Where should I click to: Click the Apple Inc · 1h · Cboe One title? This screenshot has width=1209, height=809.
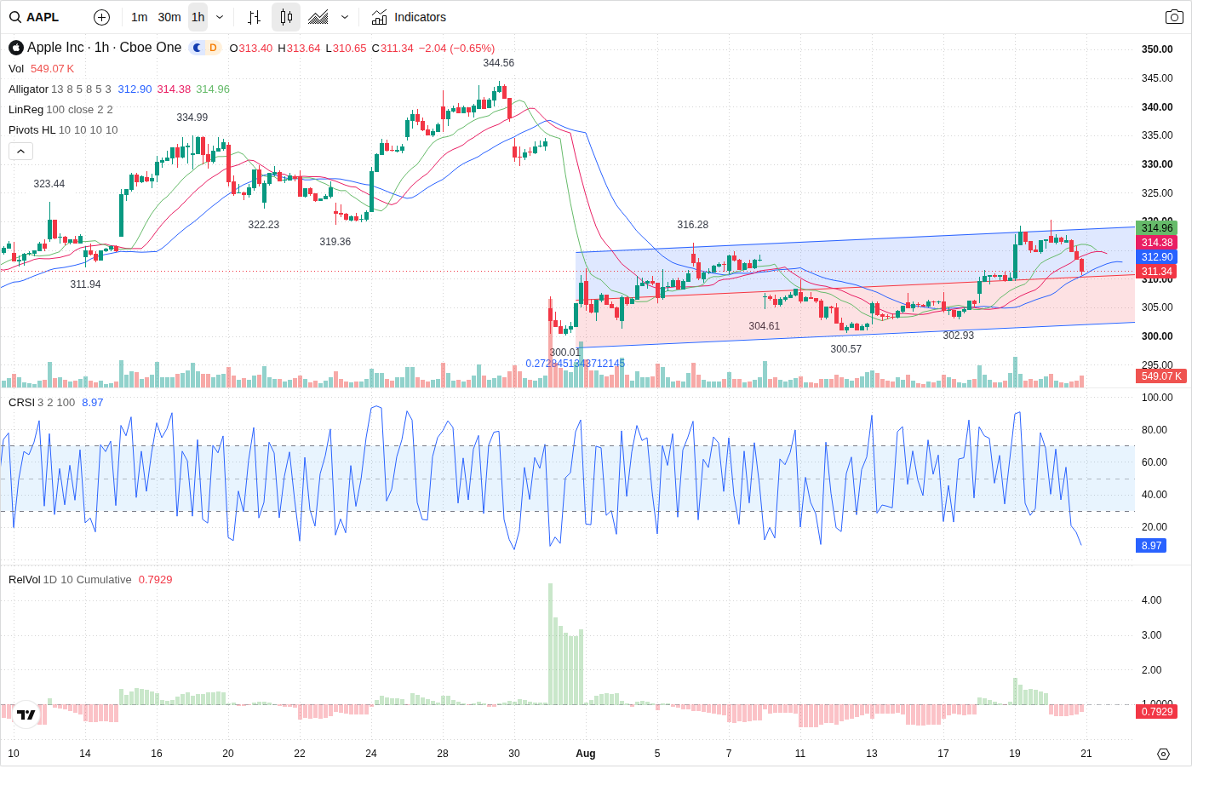pos(104,48)
